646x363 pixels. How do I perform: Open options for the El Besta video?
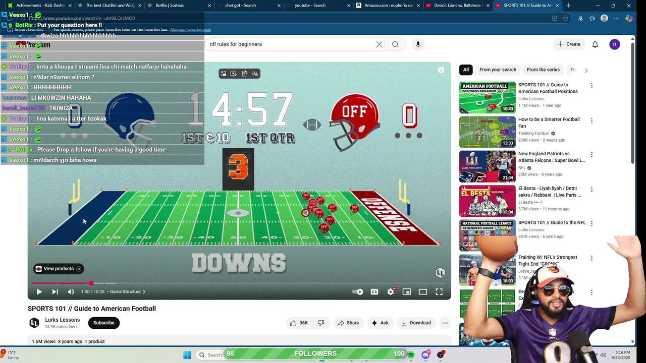(x=591, y=190)
